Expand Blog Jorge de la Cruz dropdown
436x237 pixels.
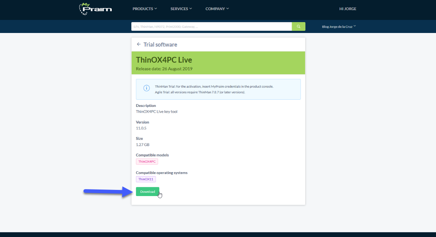[x=339, y=26]
